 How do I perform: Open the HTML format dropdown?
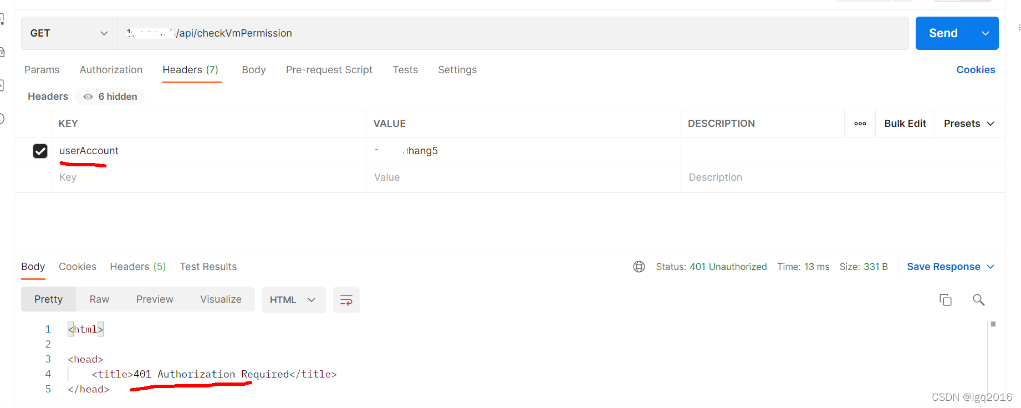293,300
